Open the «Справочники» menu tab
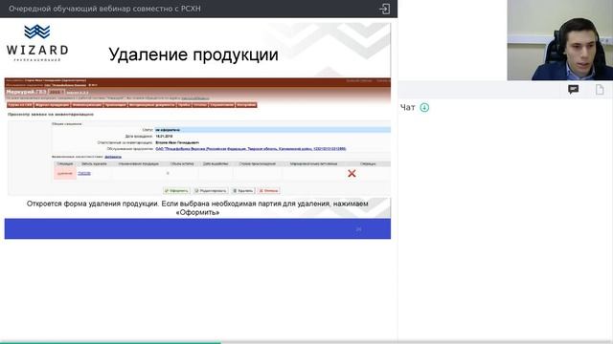The width and height of the screenshot is (613, 344). (x=221, y=105)
